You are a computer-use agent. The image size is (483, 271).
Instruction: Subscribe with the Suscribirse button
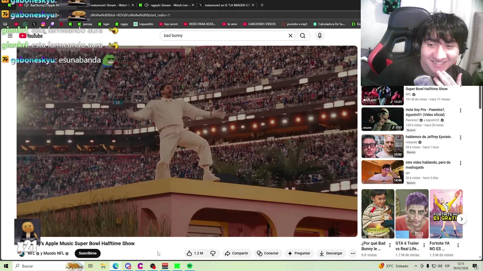click(88, 253)
